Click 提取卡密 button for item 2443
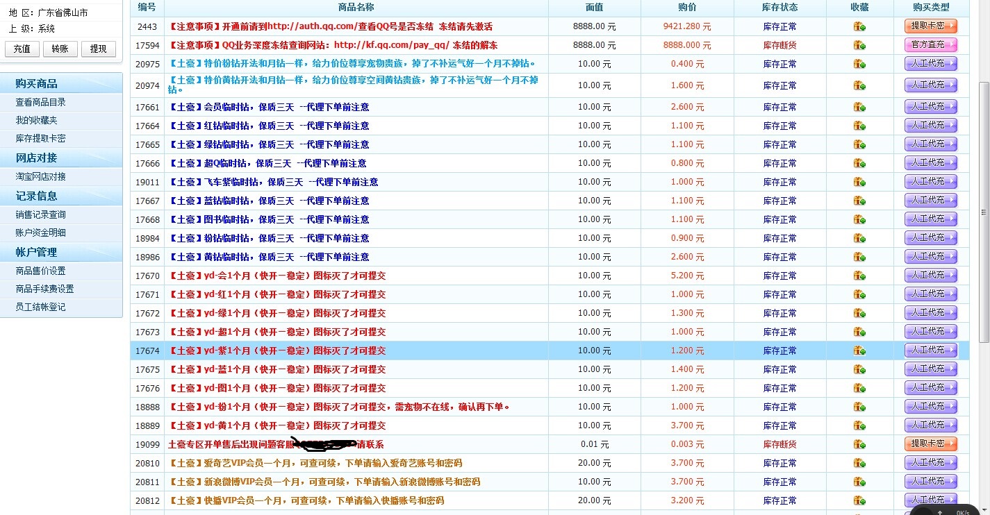Viewport: 990px width, 515px height. click(x=931, y=26)
